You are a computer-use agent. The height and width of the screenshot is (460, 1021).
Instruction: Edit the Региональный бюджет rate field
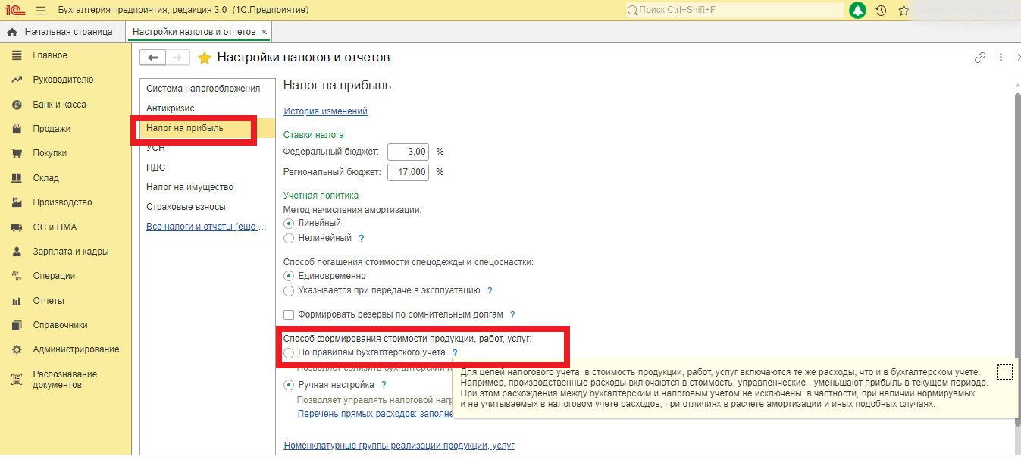point(408,172)
